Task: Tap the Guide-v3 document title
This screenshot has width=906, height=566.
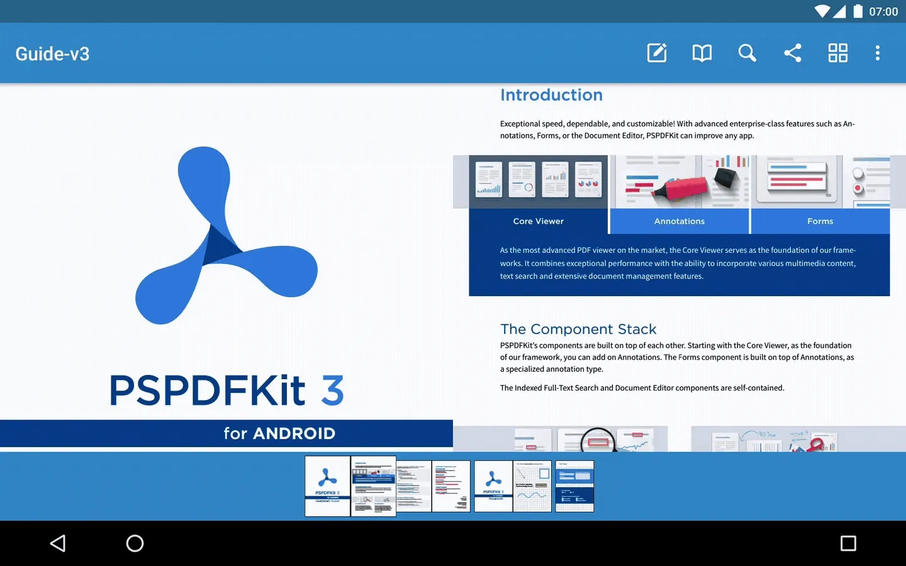Action: [52, 53]
